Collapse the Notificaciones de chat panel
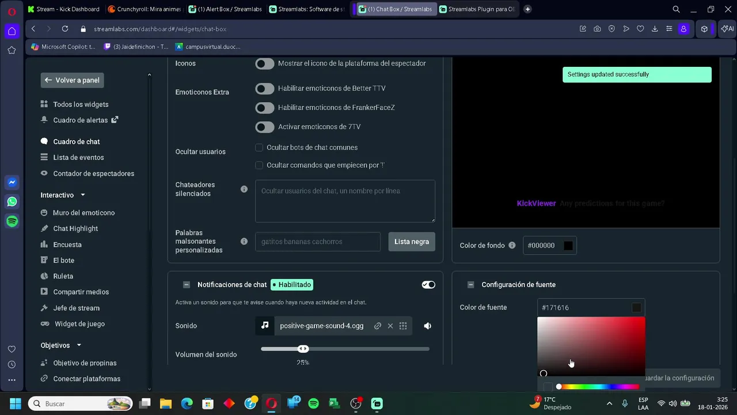737x415 pixels. click(187, 285)
